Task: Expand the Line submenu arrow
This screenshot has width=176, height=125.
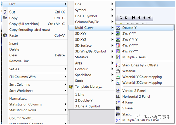Action: (x=112, y=4)
